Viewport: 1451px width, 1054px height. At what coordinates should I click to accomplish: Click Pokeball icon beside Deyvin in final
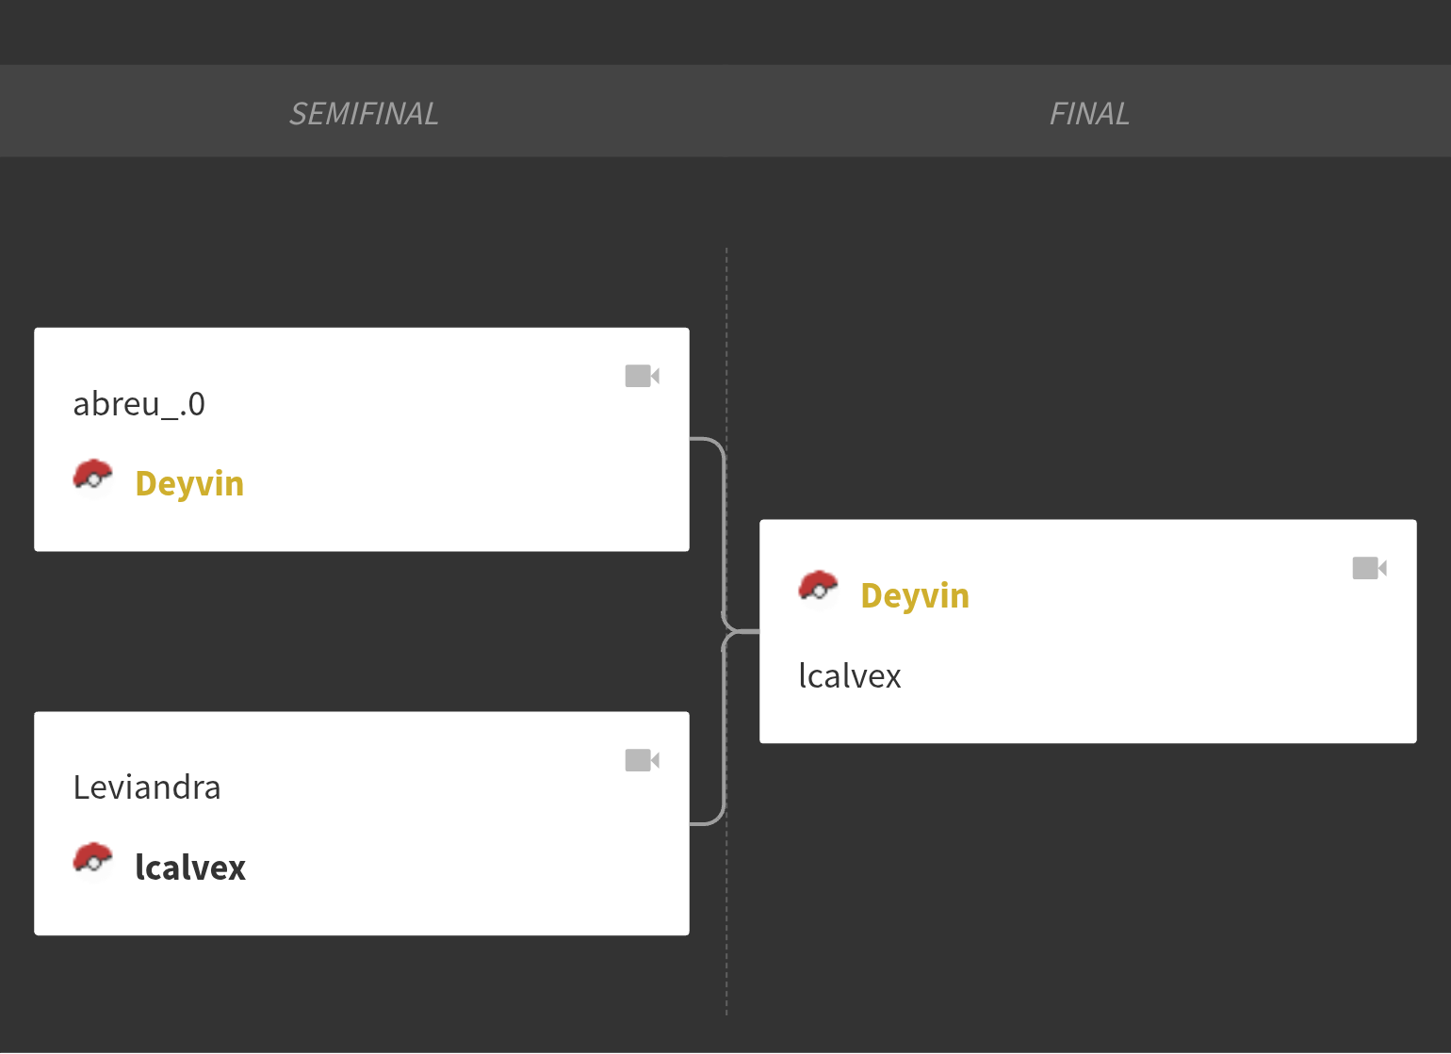point(818,587)
